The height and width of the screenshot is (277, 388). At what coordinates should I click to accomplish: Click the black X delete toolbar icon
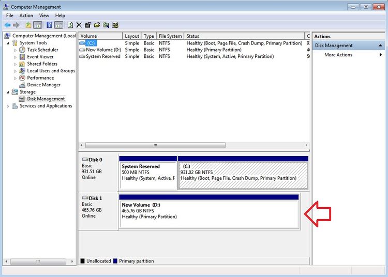[79, 25]
